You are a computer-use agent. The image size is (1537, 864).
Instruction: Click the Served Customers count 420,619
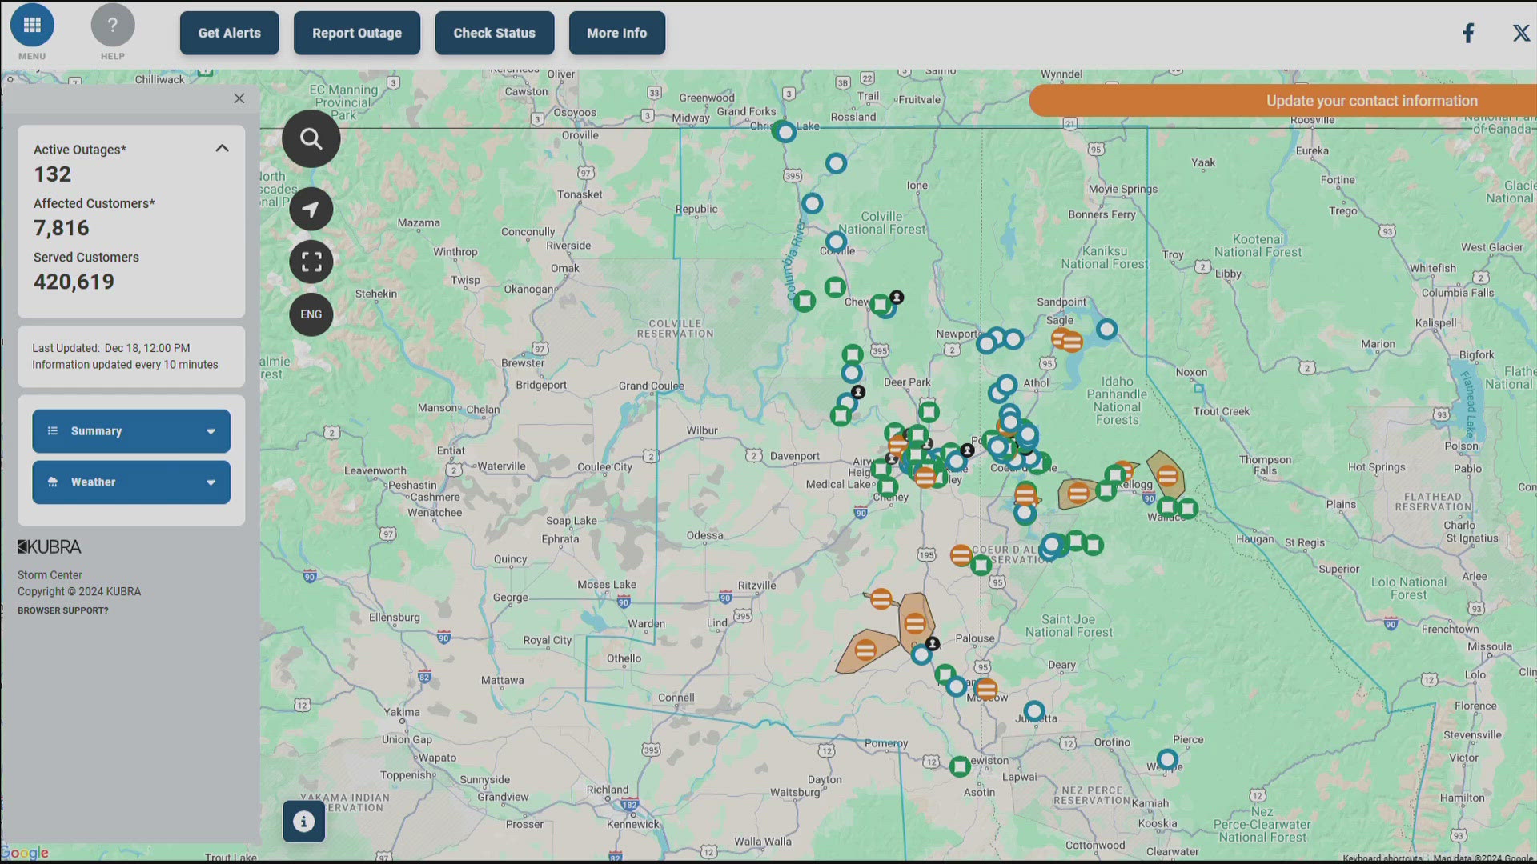tap(74, 282)
